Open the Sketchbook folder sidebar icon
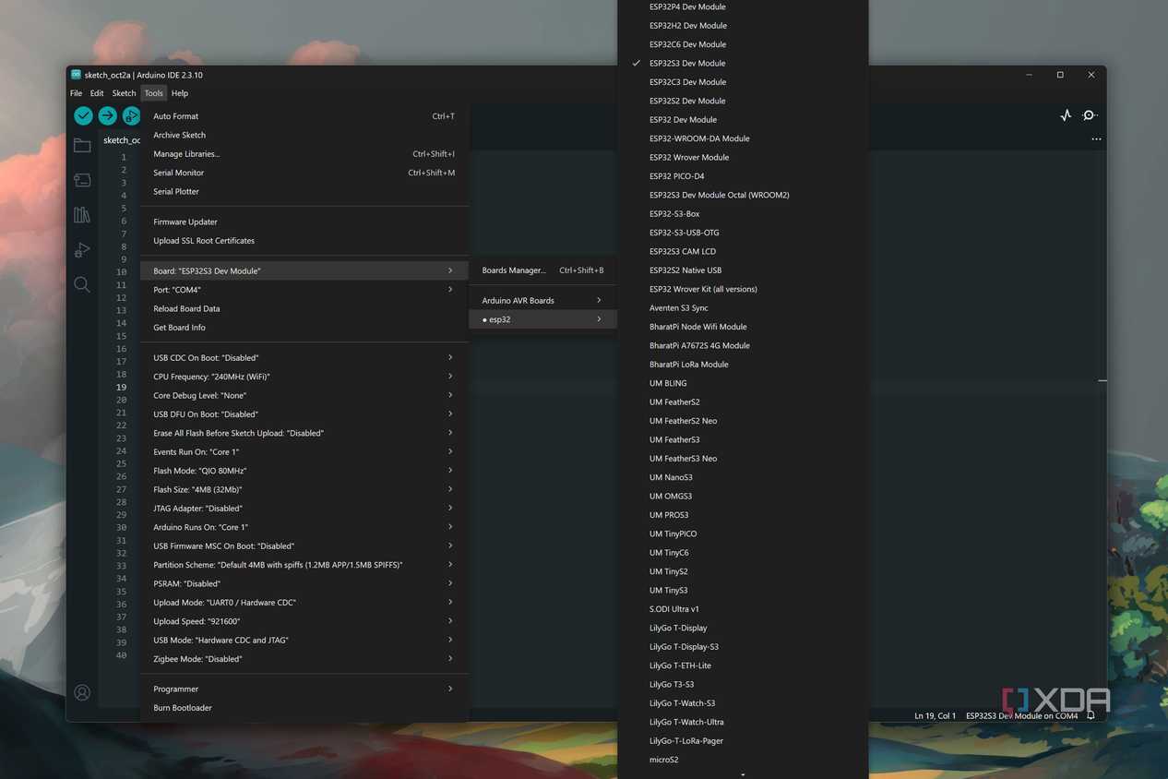Image resolution: width=1168 pixels, height=779 pixels. (x=82, y=145)
